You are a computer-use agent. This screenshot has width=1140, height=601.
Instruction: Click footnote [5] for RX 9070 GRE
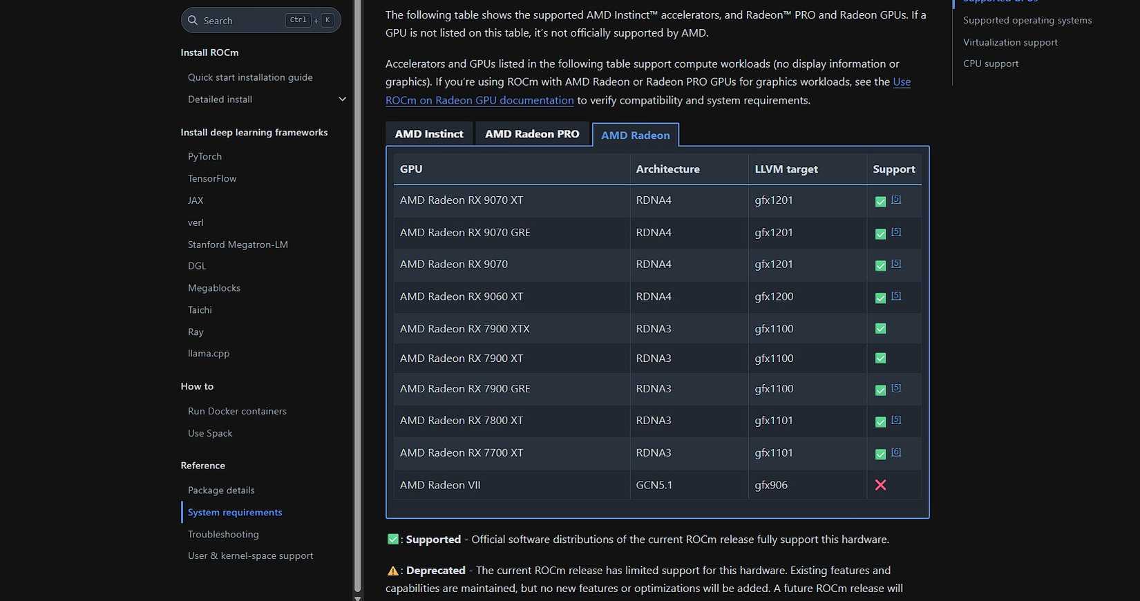coord(896,231)
